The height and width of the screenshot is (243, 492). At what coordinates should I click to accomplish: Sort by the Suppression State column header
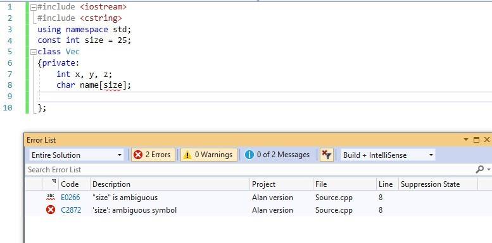pos(438,184)
